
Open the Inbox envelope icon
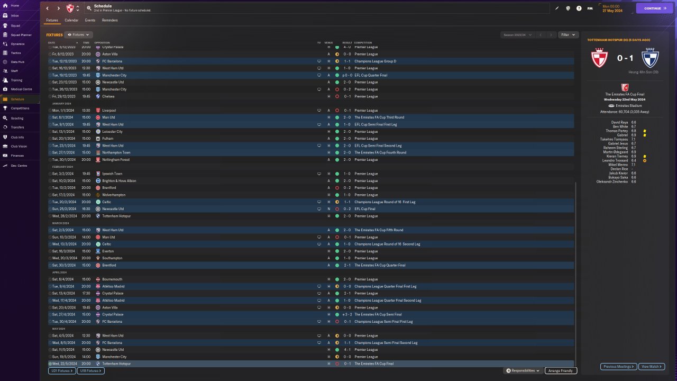(5, 15)
